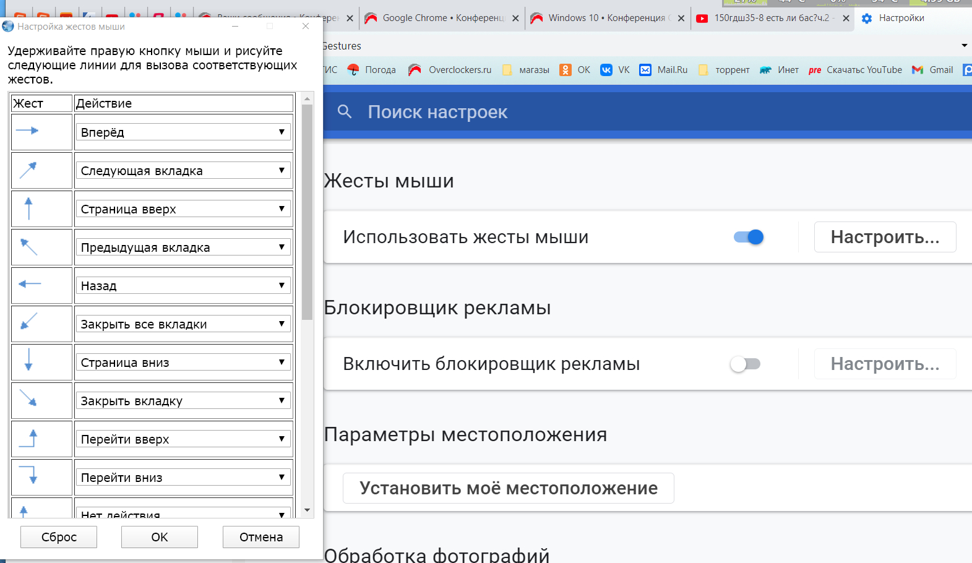This screenshot has width=972, height=563.
Task: Open the Вперёд action dropdown
Action: [x=183, y=132]
